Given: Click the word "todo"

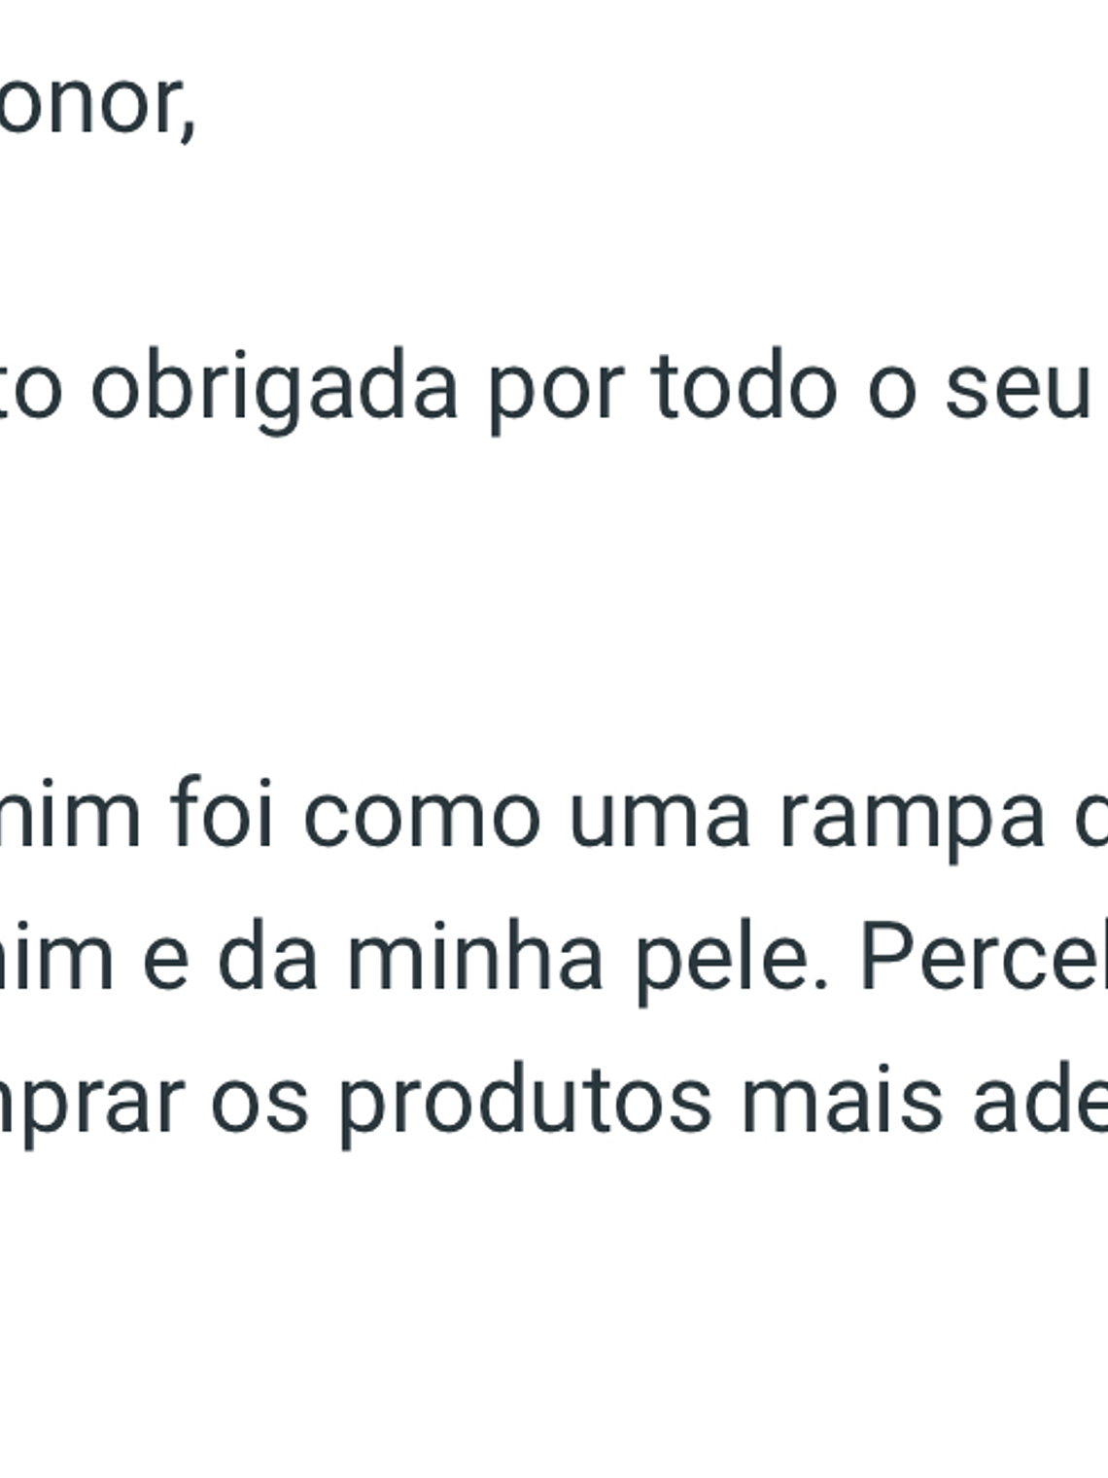Looking at the screenshot, I should point(744,389).
